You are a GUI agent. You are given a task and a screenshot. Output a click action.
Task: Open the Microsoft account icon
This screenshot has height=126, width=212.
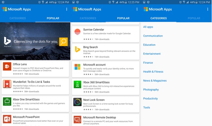tap(78, 67)
